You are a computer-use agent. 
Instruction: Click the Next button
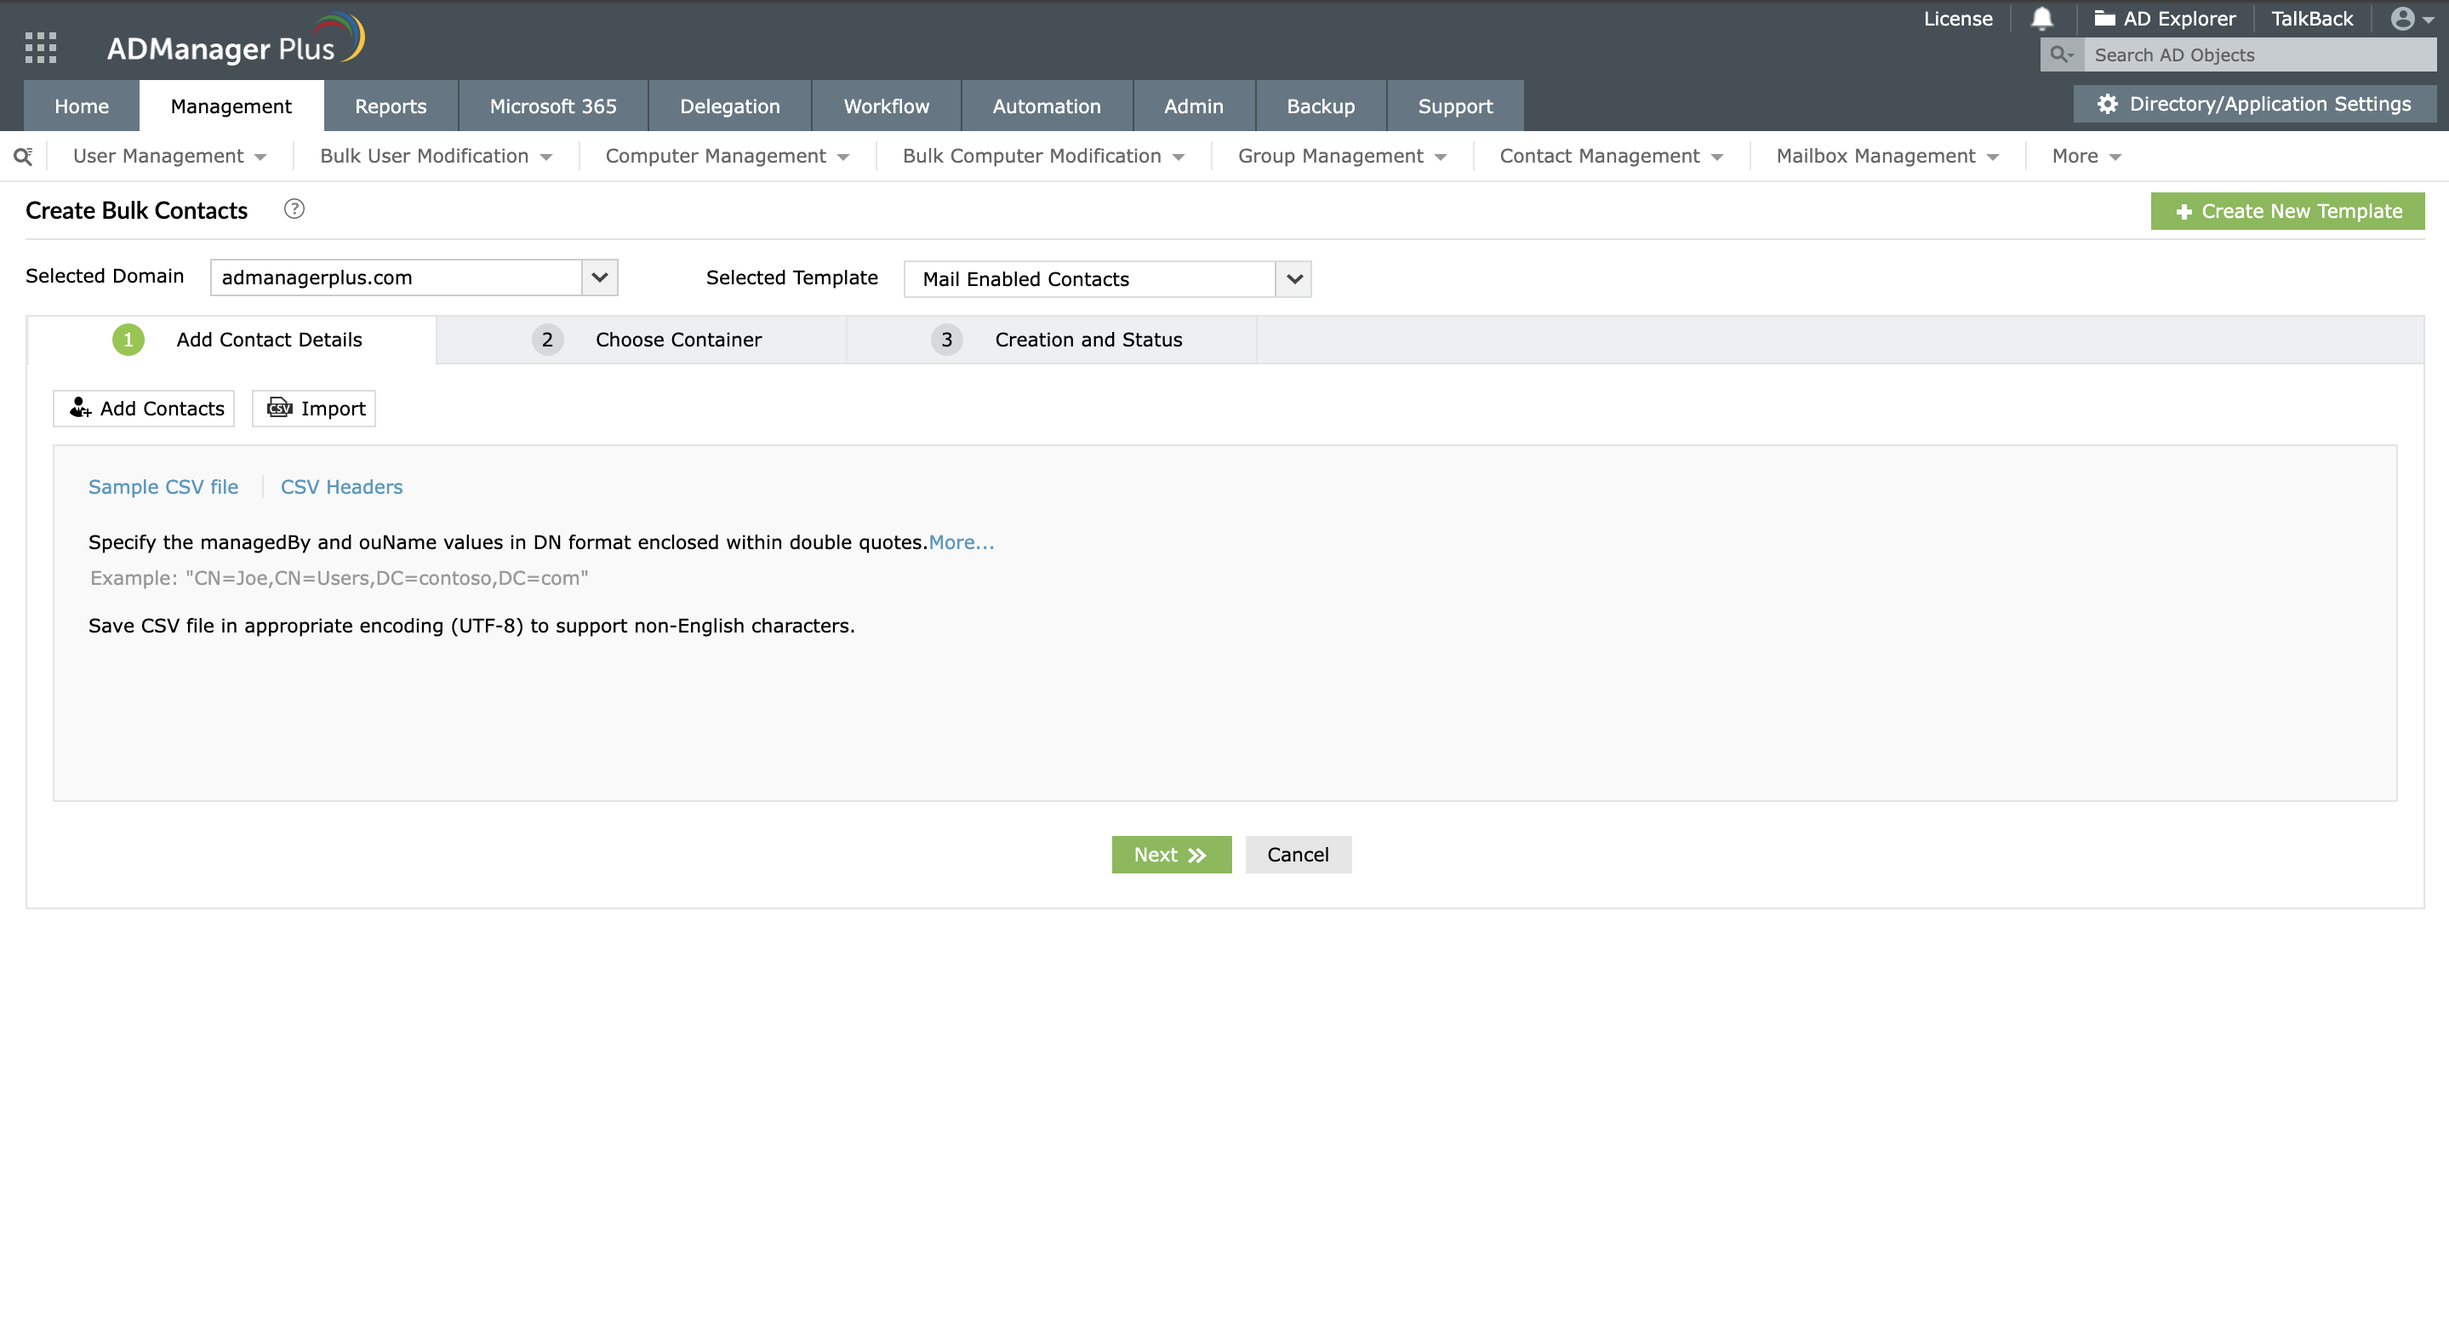(x=1170, y=854)
